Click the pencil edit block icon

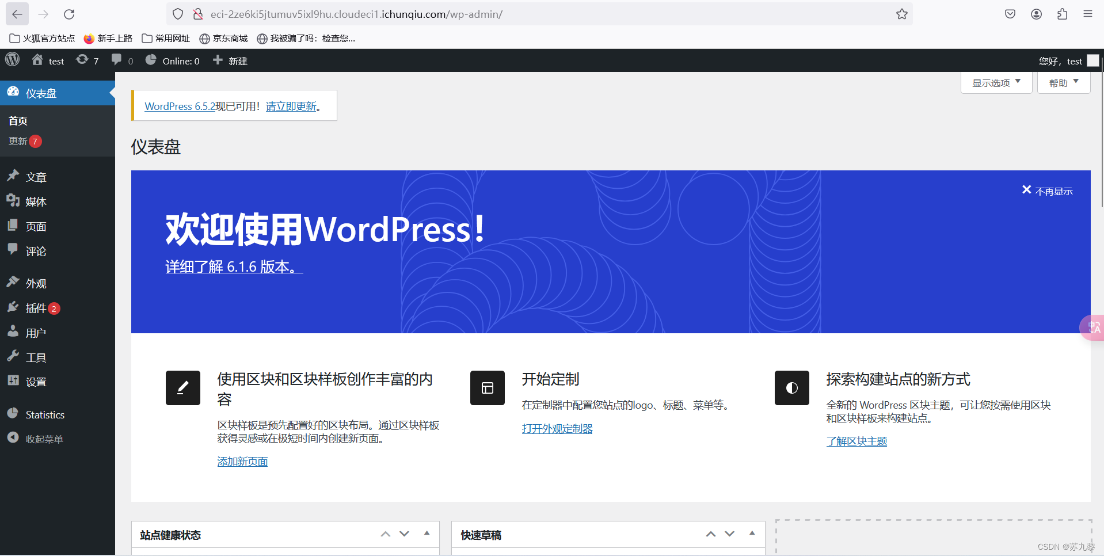[183, 388]
